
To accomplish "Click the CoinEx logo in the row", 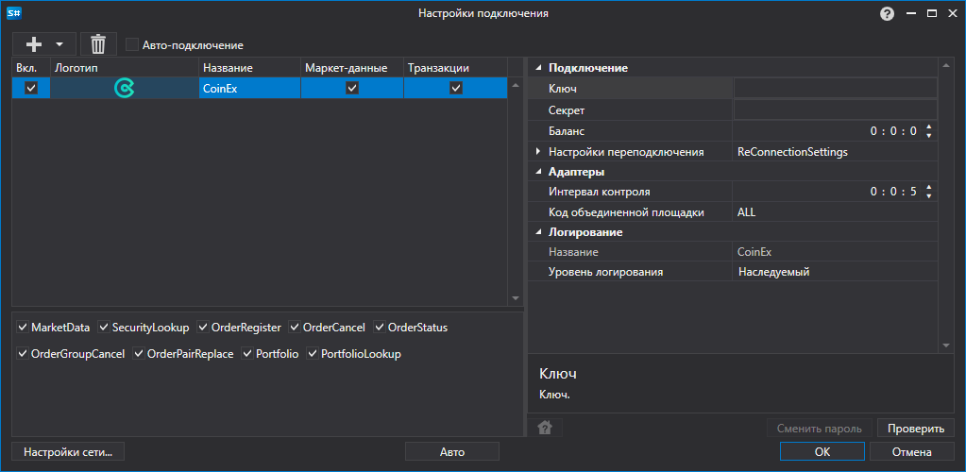I will [x=125, y=89].
